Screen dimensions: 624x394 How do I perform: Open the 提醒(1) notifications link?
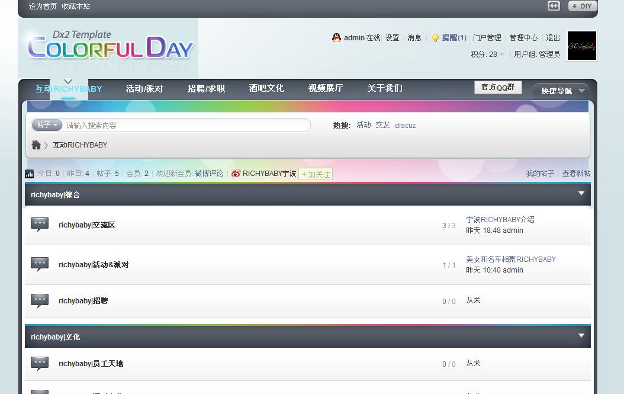pos(454,38)
